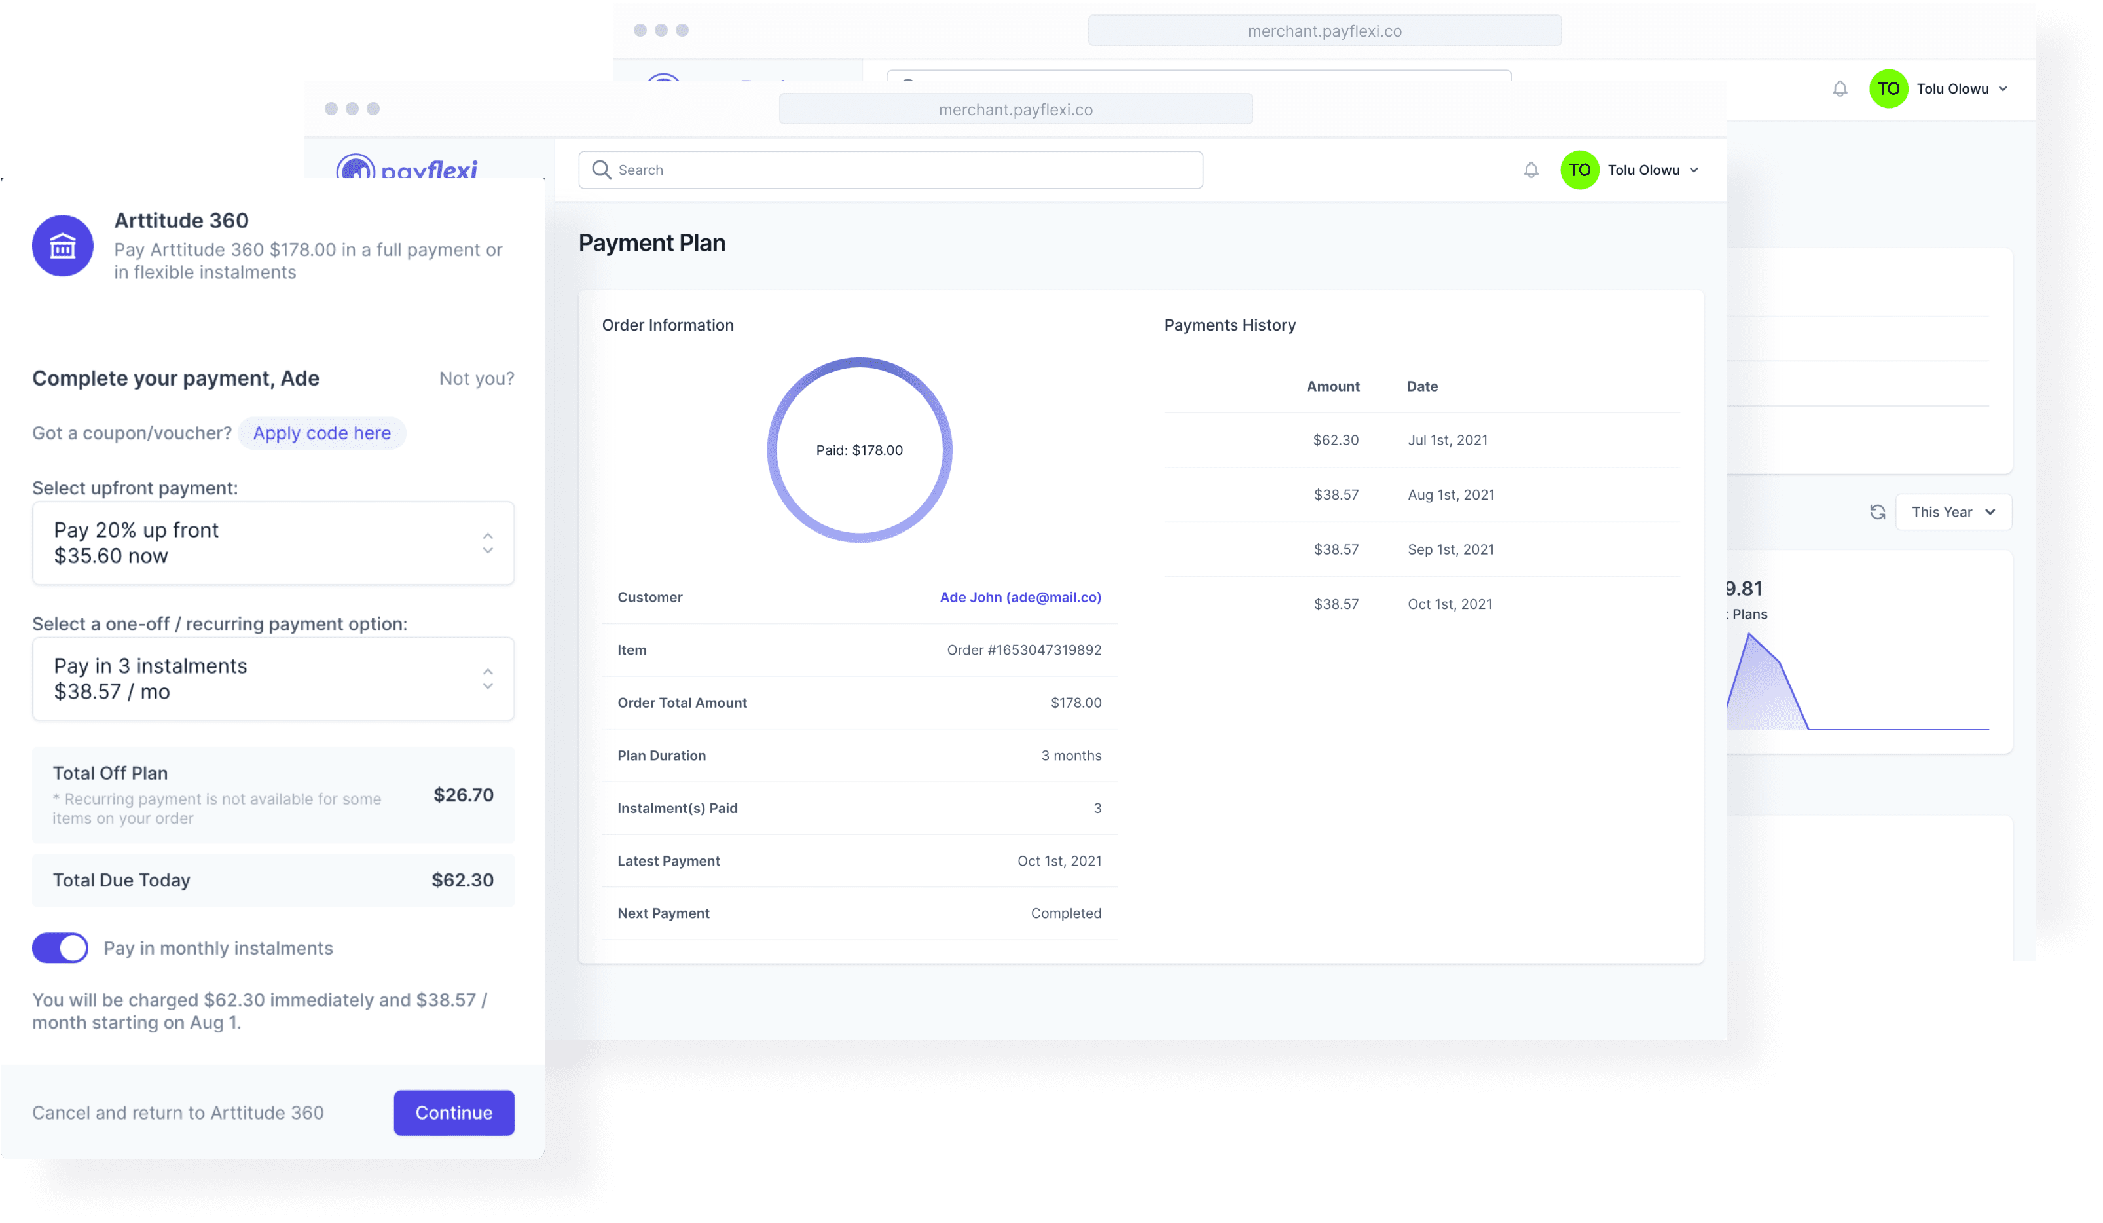Open customer Ade John (ade@mail.co) link
This screenshot has height=1223, width=2103.
coord(1020,597)
